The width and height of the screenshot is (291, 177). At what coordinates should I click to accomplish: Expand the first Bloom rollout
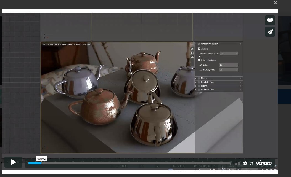[196, 78]
